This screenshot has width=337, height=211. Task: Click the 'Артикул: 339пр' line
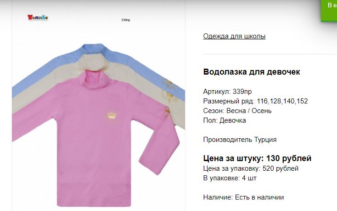(227, 92)
